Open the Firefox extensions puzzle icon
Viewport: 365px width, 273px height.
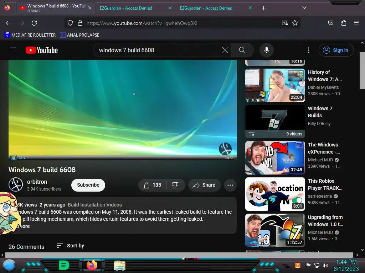point(344,23)
